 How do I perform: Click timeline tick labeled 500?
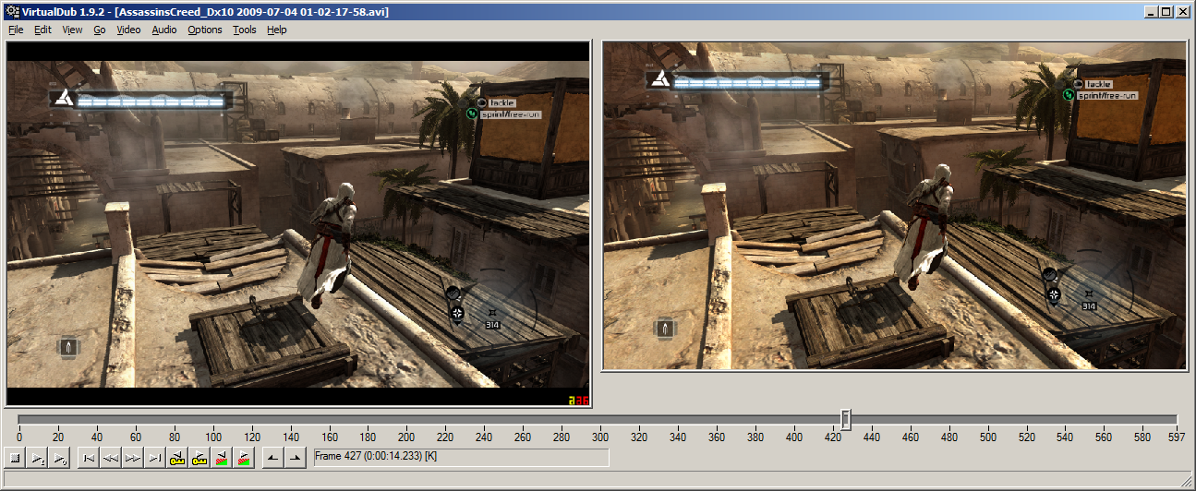tap(988, 437)
